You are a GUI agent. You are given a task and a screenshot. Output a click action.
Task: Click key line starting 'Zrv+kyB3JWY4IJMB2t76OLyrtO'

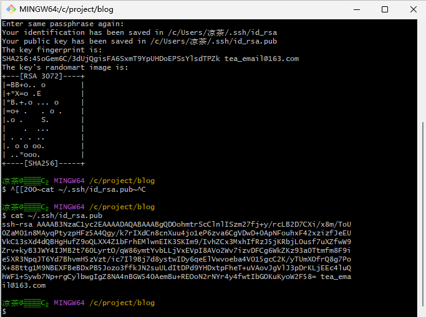[177, 250]
